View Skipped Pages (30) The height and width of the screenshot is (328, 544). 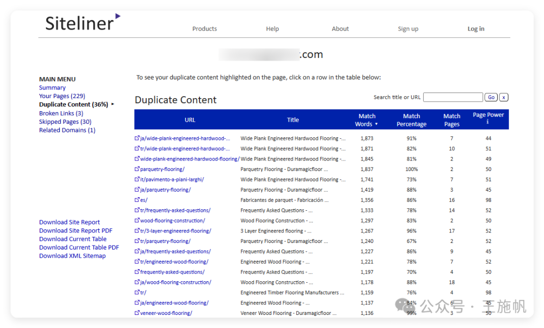point(65,122)
